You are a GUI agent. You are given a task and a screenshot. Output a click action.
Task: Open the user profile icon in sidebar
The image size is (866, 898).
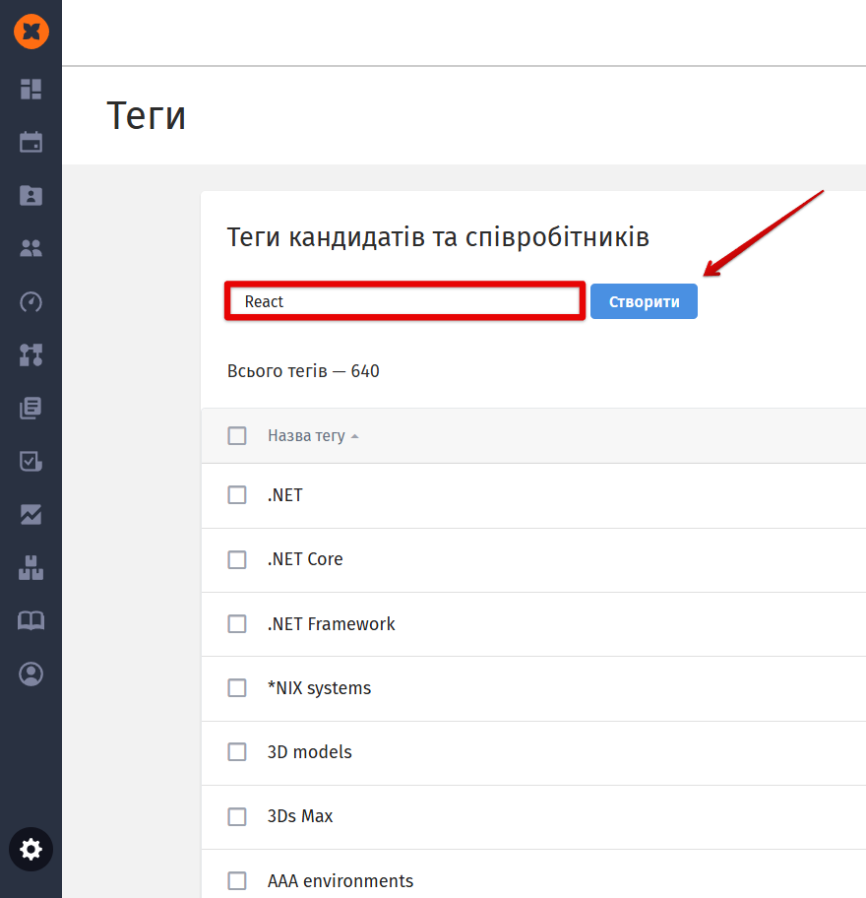(x=31, y=673)
